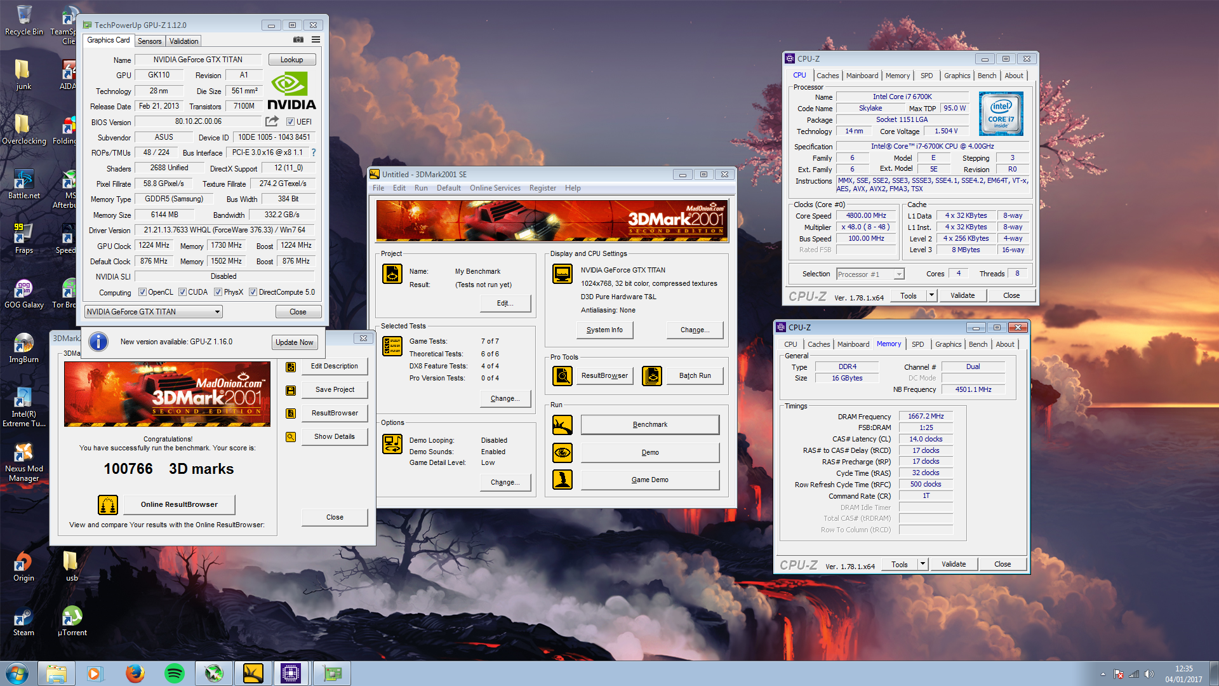Image resolution: width=1219 pixels, height=686 pixels.
Task: Click the bus interface question mark icon
Action: (313, 152)
